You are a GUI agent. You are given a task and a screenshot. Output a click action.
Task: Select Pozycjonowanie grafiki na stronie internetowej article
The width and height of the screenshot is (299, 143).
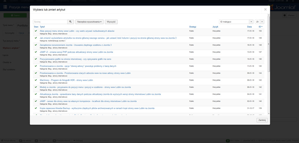click(x=75, y=59)
